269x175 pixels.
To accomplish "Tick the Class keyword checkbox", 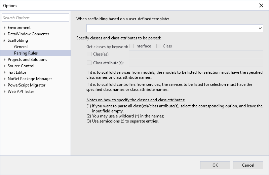I will tap(159, 46).
